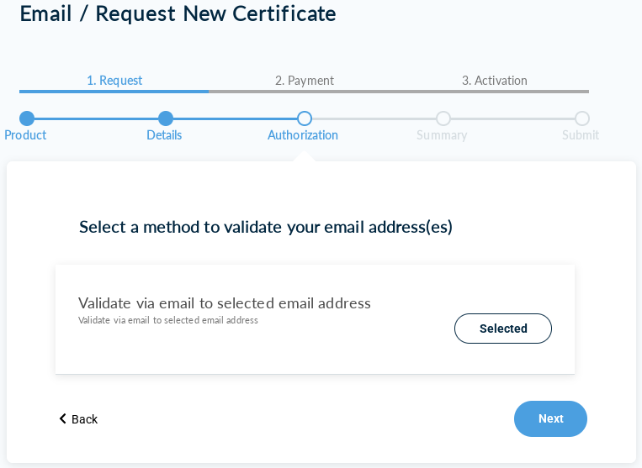Switch to the 2. Payment phase tab
The height and width of the screenshot is (468, 642).
point(305,81)
